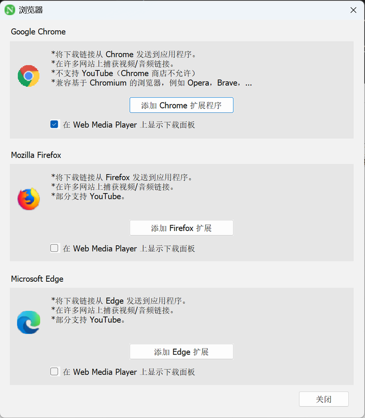This screenshot has height=418, width=365.
Task: Click the Mozilla Firefox browser logo
Action: click(x=28, y=199)
